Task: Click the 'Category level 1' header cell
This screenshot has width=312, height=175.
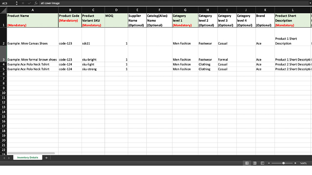Action: pyautogui.click(x=185, y=20)
